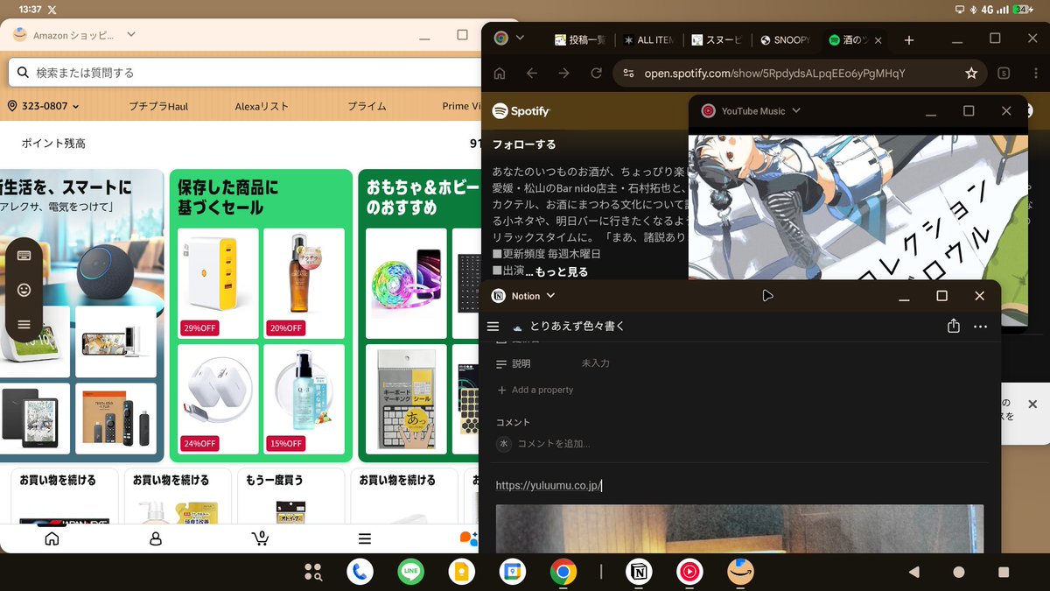Image resolution: width=1050 pixels, height=591 pixels.
Task: Expand Amazon window title dropdown
Action: pos(131,35)
